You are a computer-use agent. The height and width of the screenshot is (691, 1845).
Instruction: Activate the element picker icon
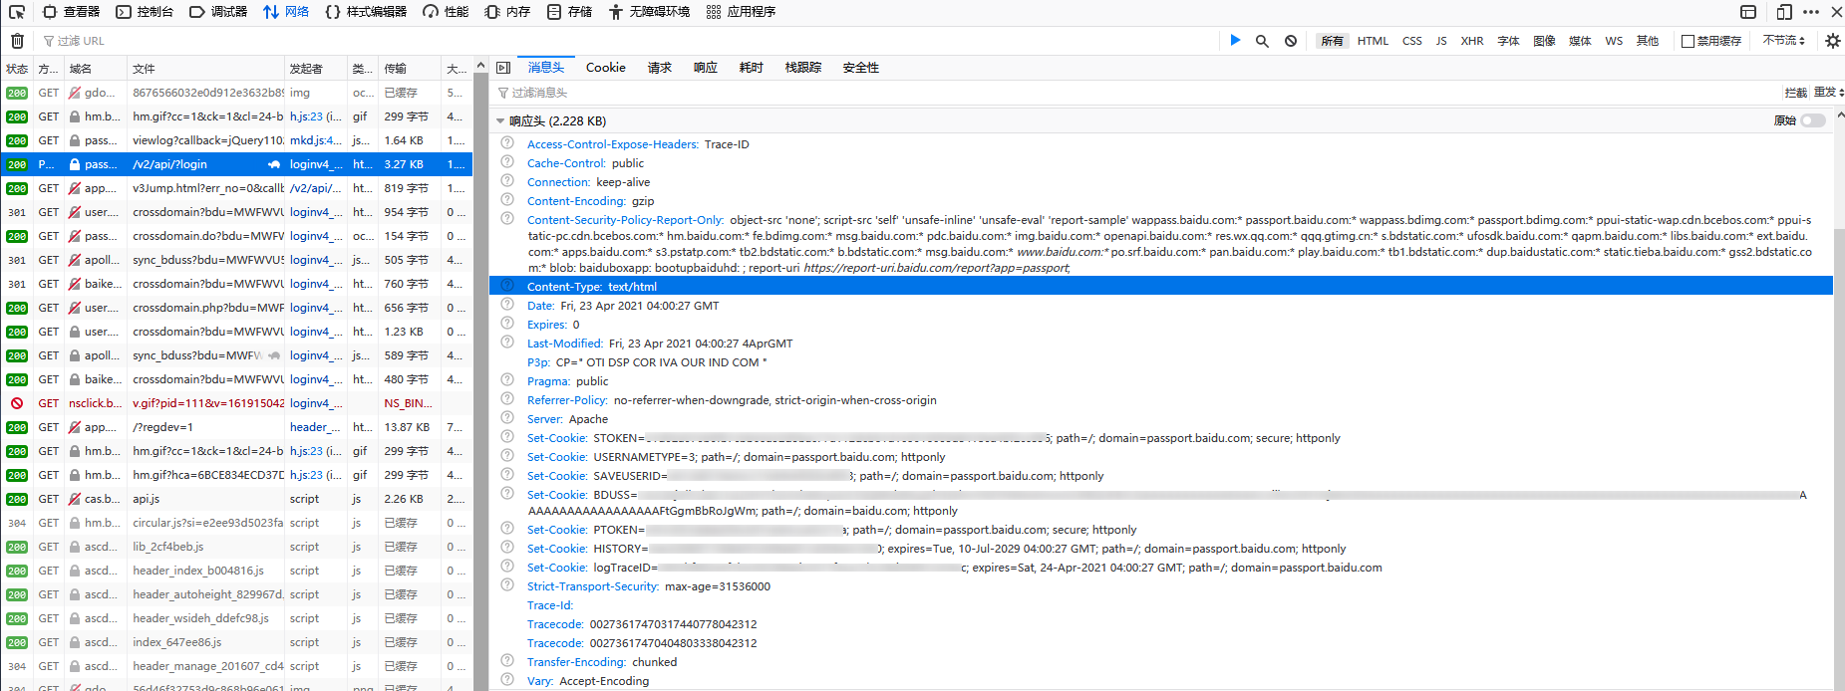(x=17, y=12)
